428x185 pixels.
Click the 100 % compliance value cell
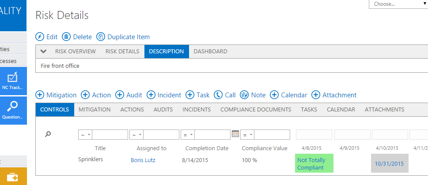(x=250, y=160)
